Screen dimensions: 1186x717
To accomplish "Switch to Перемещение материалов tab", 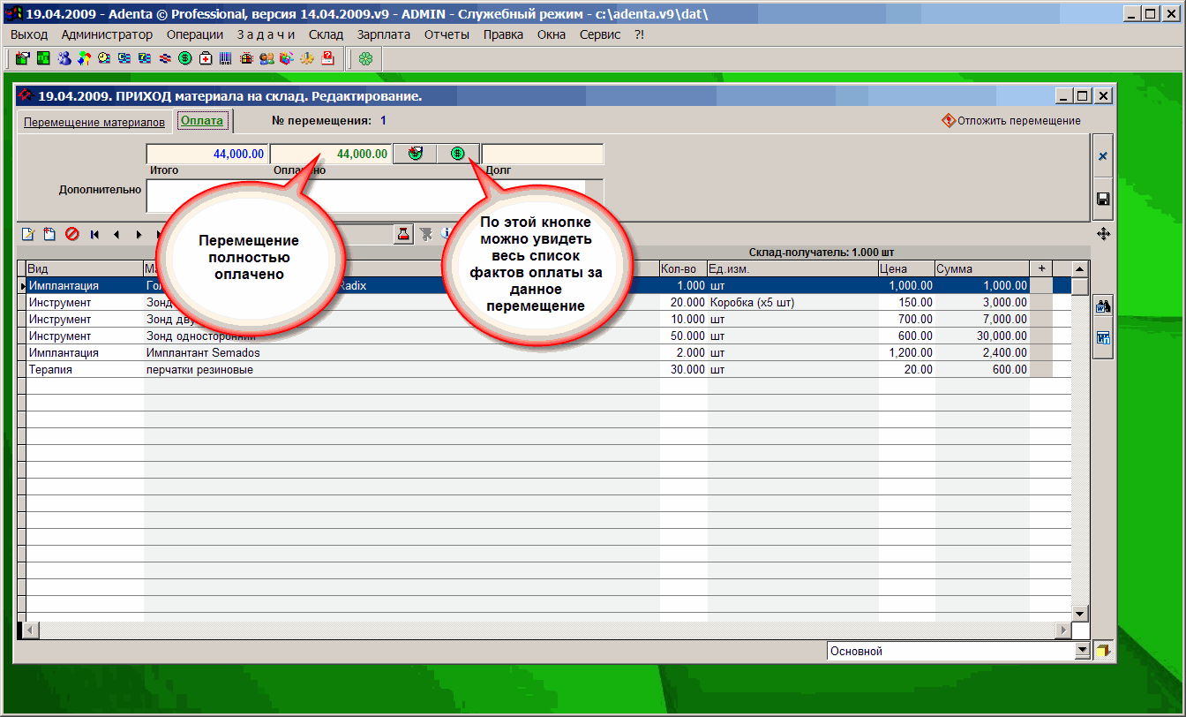I will (94, 122).
